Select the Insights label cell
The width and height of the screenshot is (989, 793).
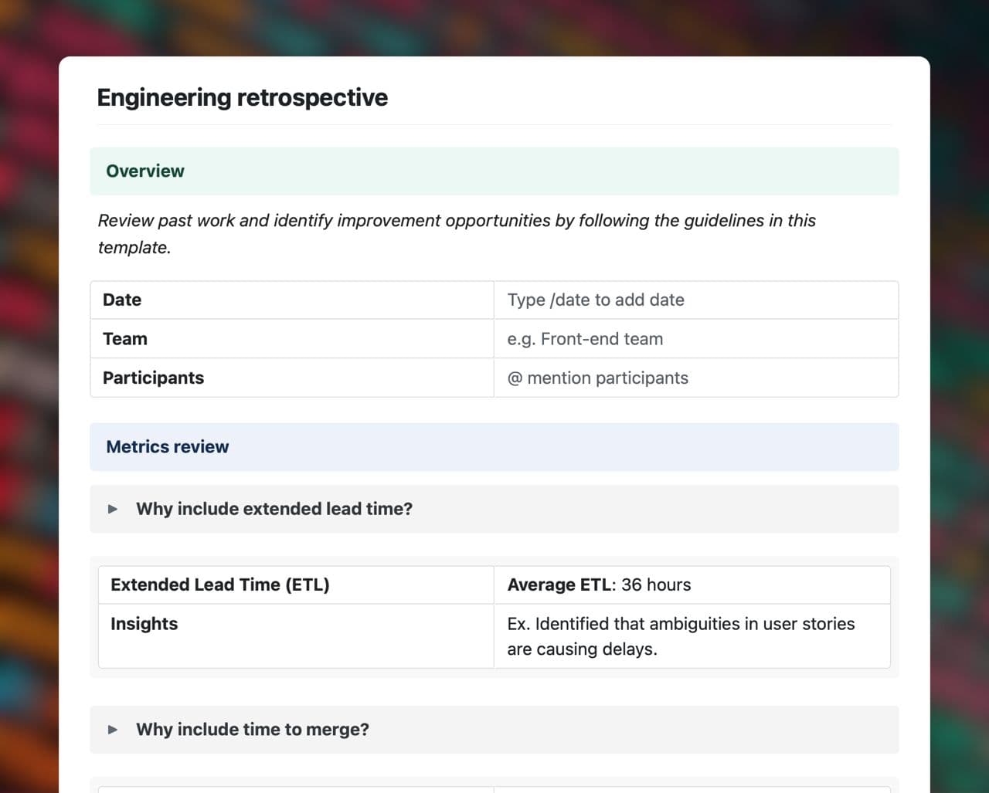144,624
